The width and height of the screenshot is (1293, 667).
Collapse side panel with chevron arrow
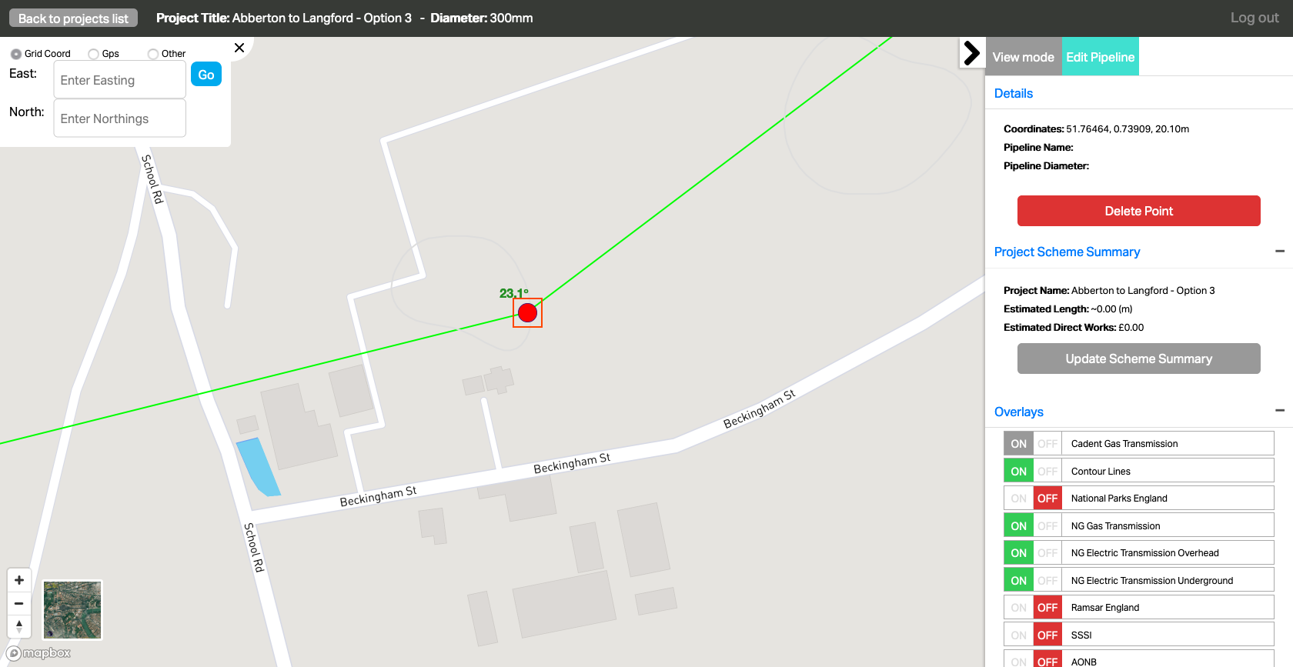[972, 53]
